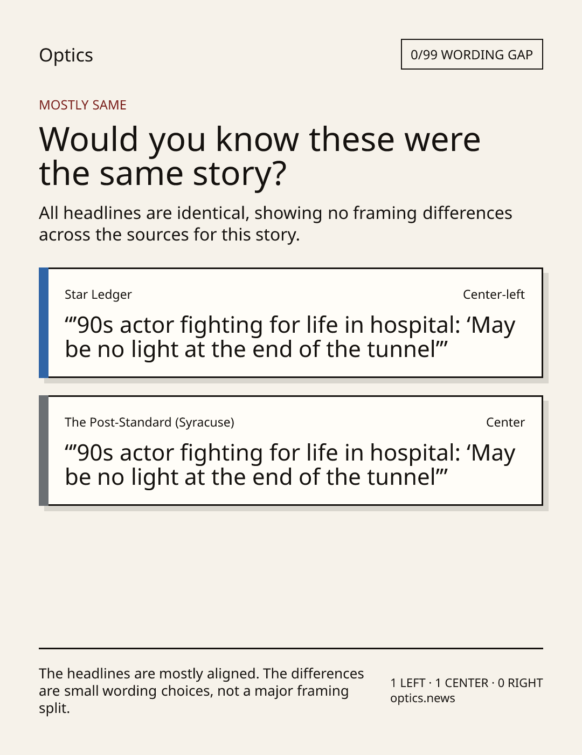
Task: Click the MOSTLY SAME label
Action: (82, 105)
